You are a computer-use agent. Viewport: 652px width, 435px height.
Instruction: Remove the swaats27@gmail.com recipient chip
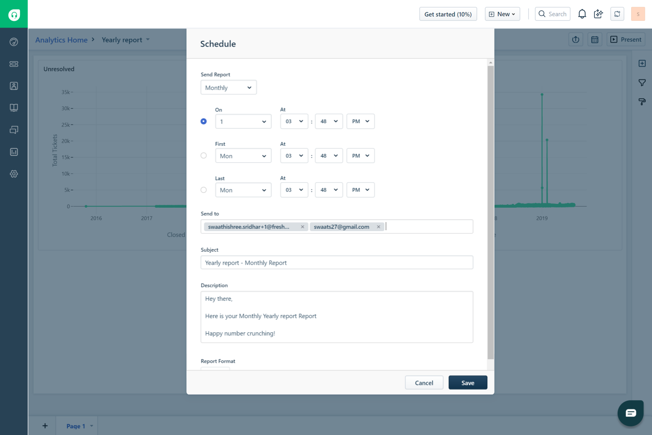pos(378,226)
